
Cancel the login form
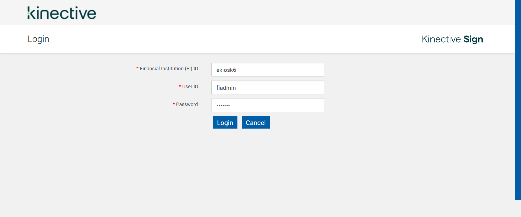pyautogui.click(x=256, y=123)
